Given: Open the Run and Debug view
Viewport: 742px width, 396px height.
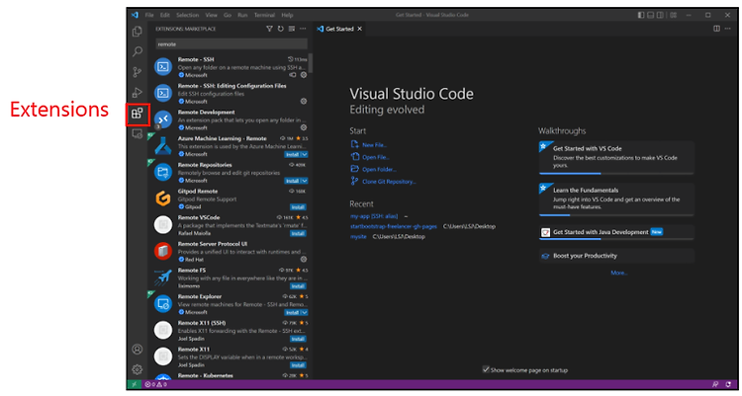Looking at the screenshot, I should tap(138, 93).
